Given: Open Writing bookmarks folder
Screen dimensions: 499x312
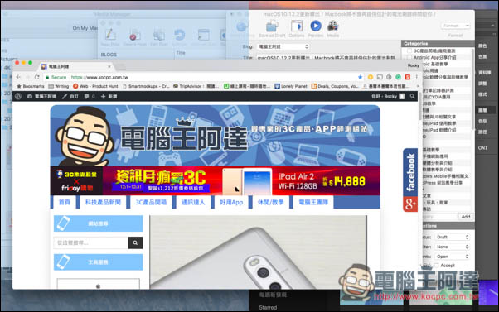Looking at the screenshot, I should [59, 86].
